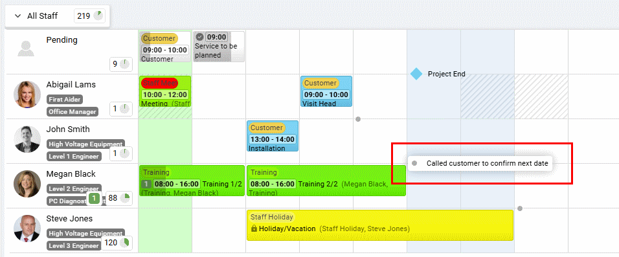This screenshot has width=619, height=257.
Task: Select the Staff Meet red label
Action: (159, 83)
